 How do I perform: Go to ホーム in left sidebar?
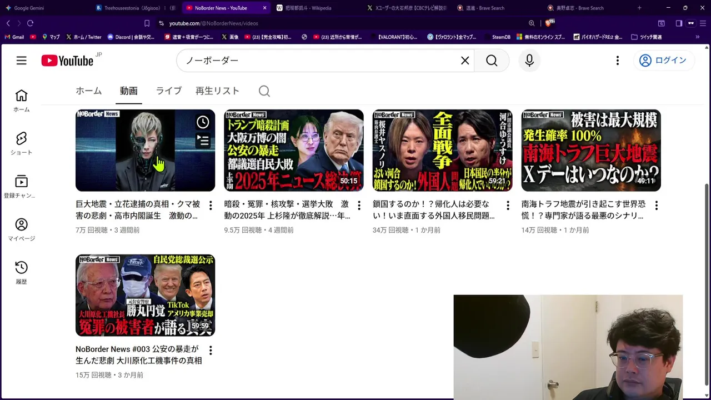pyautogui.click(x=21, y=101)
